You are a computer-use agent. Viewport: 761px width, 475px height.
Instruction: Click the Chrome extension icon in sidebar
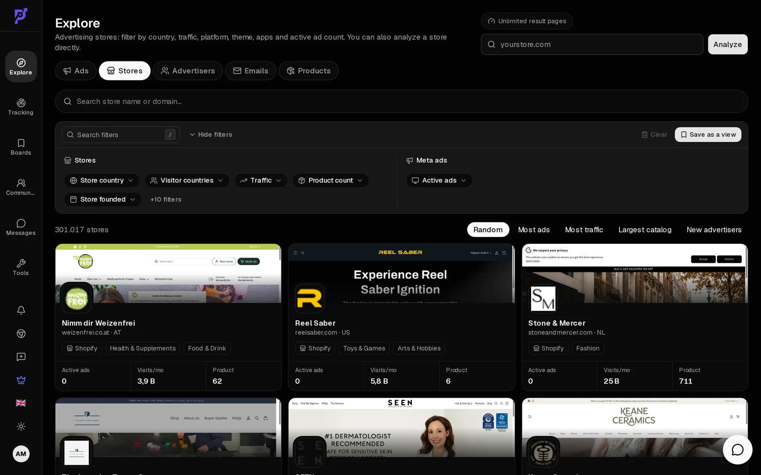pos(21,334)
